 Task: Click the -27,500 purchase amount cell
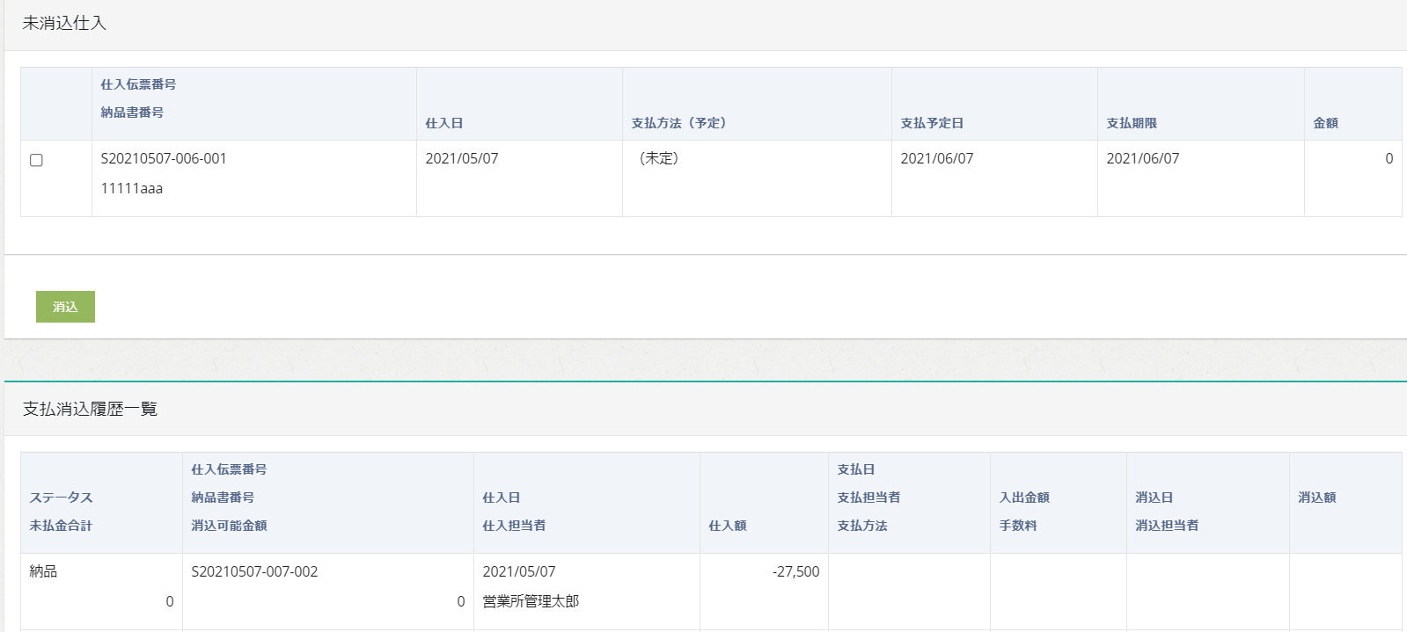tap(795, 571)
